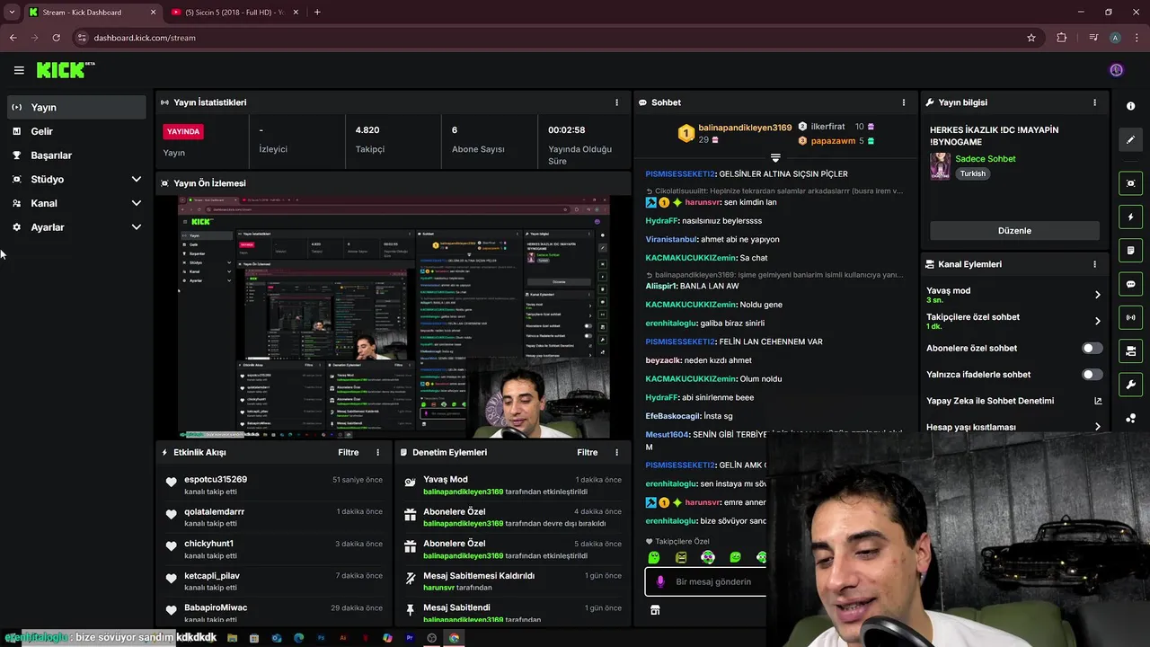Open Yayın bilgisi panel three-dot menu
Viewport: 1150px width, 647px height.
coord(1094,102)
